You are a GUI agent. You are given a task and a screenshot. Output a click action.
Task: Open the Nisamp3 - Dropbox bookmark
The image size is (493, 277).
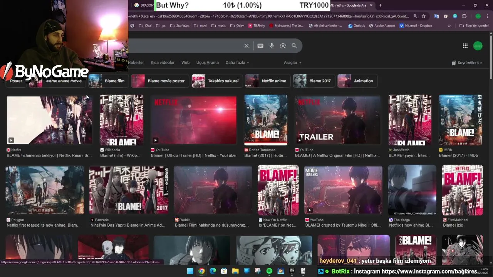[416, 26]
